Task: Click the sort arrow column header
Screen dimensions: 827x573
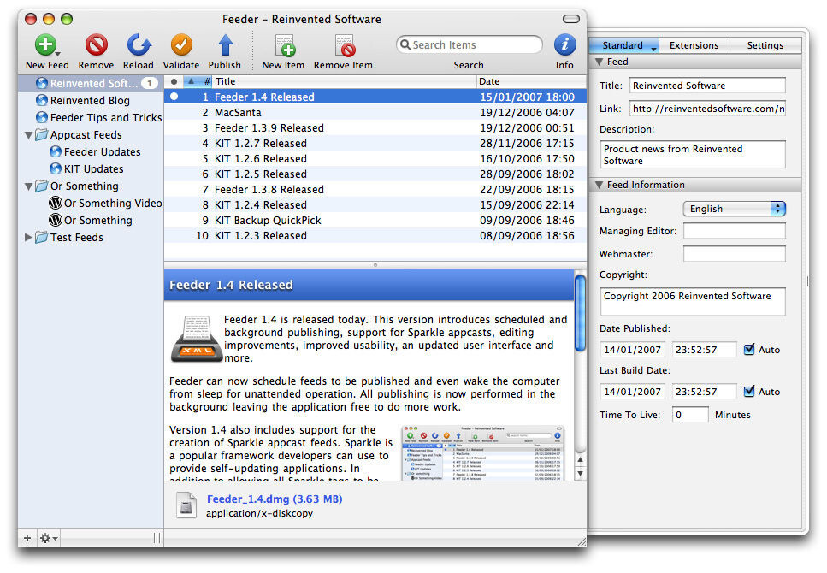Action: (191, 81)
